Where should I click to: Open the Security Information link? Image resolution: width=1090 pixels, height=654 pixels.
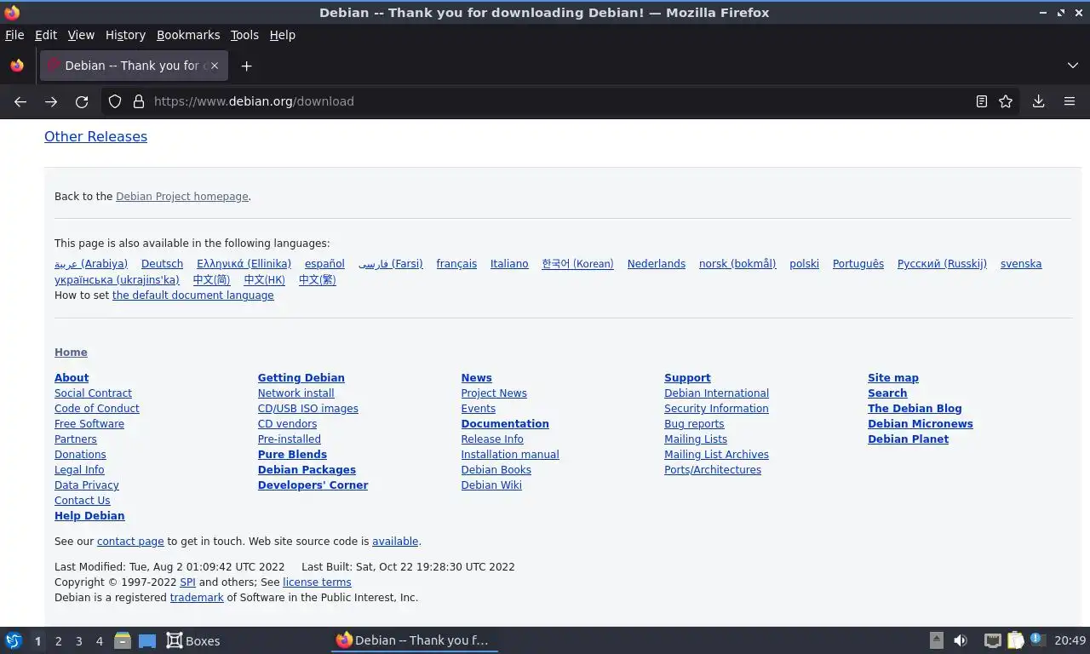pos(716,409)
